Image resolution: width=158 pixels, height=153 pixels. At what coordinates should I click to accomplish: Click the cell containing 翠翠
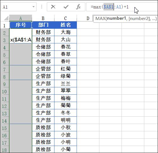[65, 91]
